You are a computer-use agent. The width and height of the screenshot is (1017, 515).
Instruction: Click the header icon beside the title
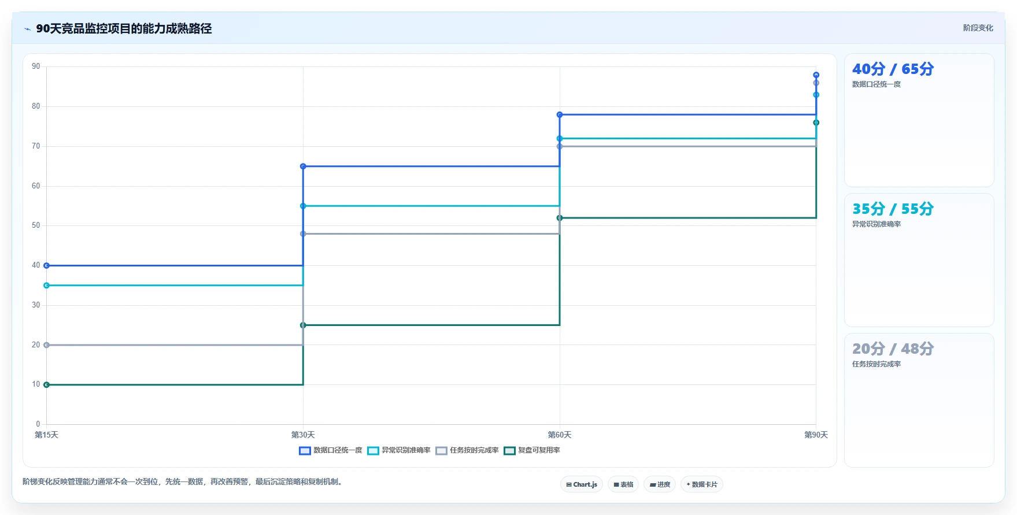(27, 29)
